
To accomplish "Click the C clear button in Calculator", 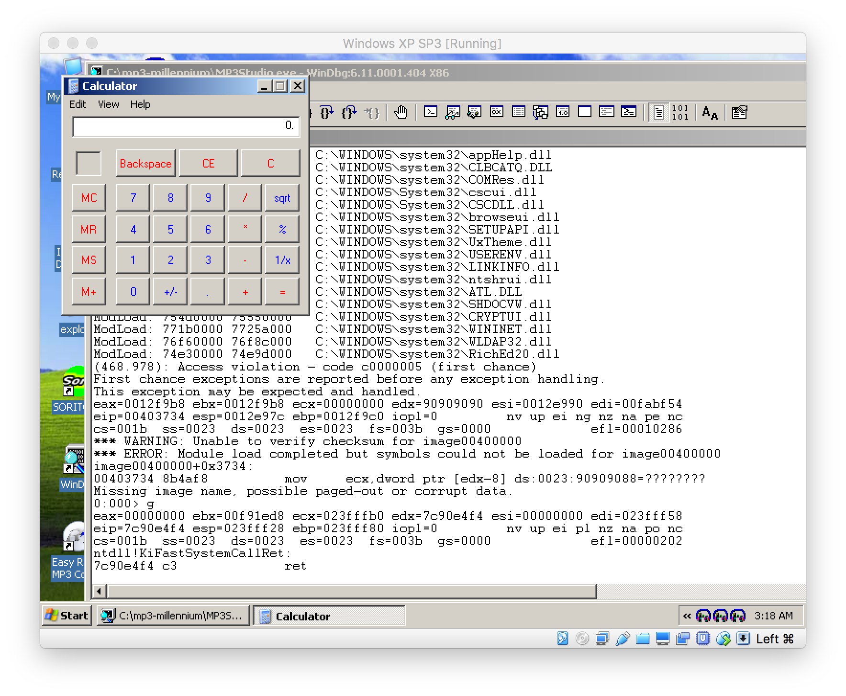I will pos(270,163).
